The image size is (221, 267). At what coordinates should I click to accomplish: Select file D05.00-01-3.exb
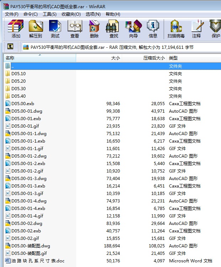(28, 186)
